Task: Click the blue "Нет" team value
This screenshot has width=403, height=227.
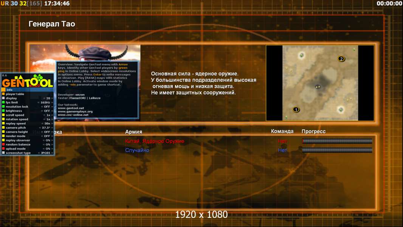Action: 282,150
